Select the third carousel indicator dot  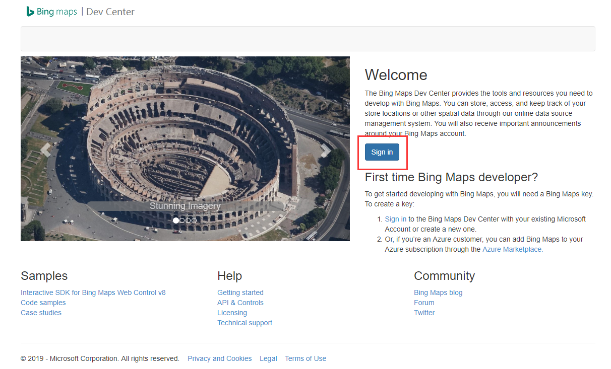(188, 220)
